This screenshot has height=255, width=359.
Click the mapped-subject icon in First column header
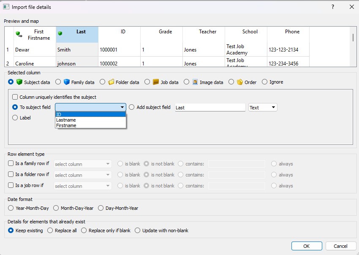tap(19, 34)
